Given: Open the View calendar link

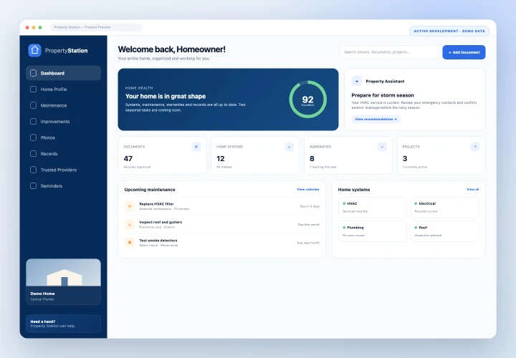Looking at the screenshot, I should click(x=308, y=189).
